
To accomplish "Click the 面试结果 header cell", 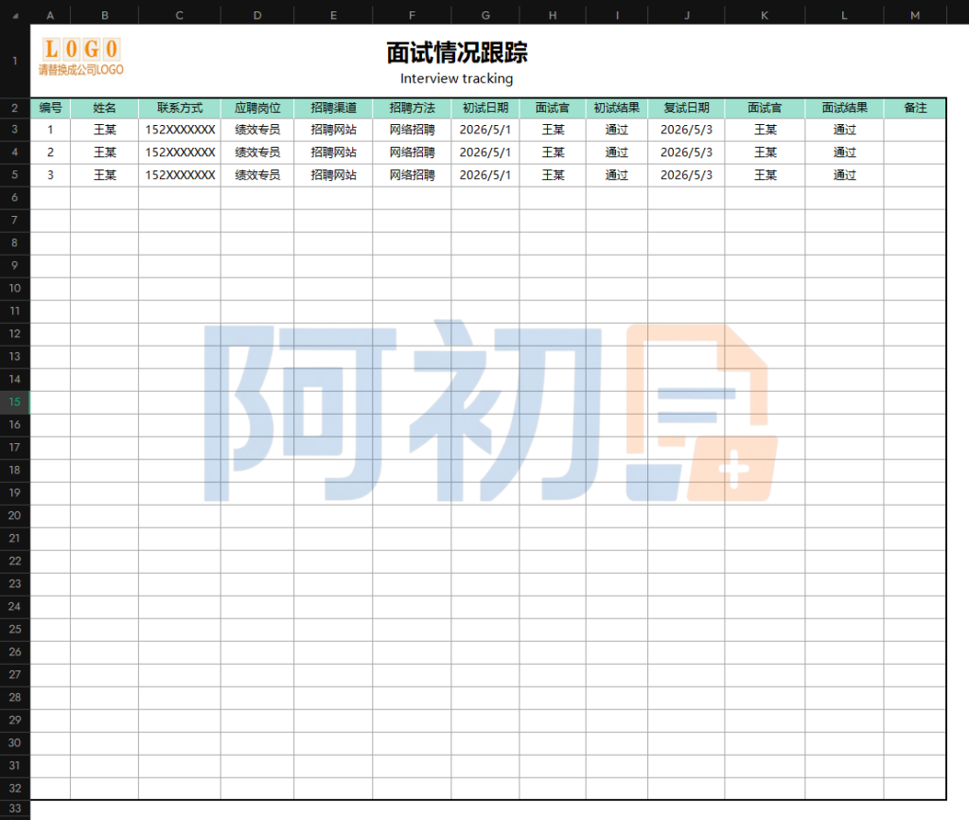I will click(844, 108).
